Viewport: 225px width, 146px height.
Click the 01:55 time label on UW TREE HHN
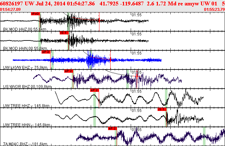pyautogui.click(x=136, y=111)
